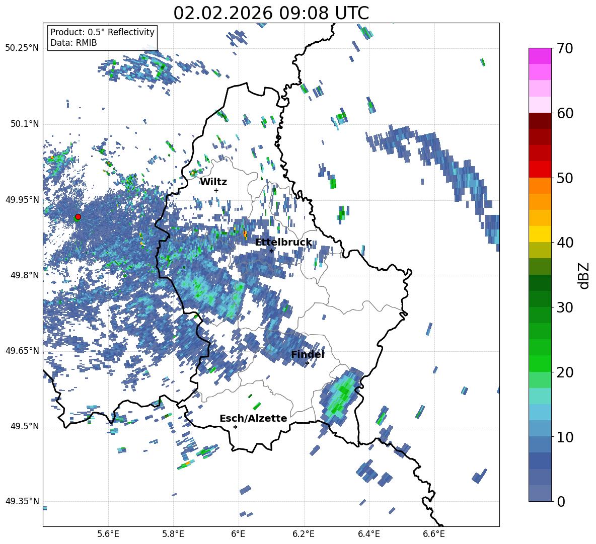Click the 49.5°N latitude label

tap(24, 426)
